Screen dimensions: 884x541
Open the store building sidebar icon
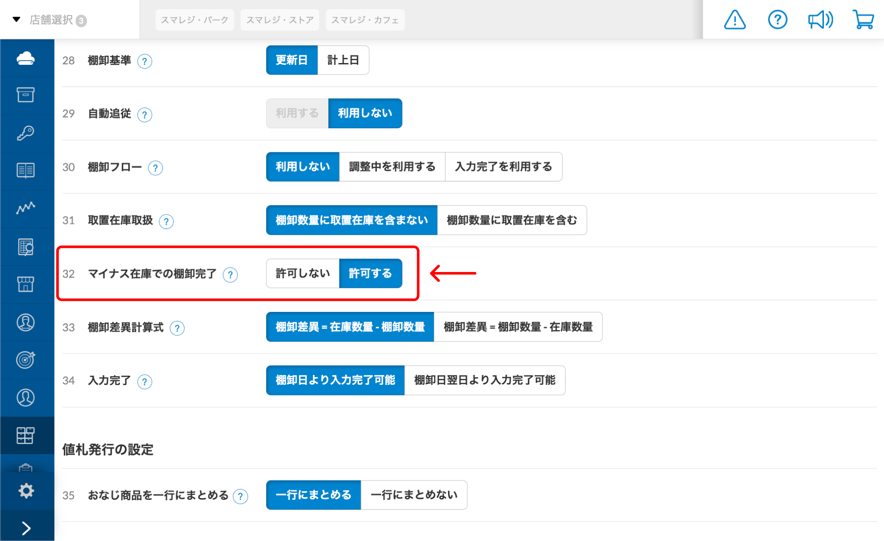(26, 284)
